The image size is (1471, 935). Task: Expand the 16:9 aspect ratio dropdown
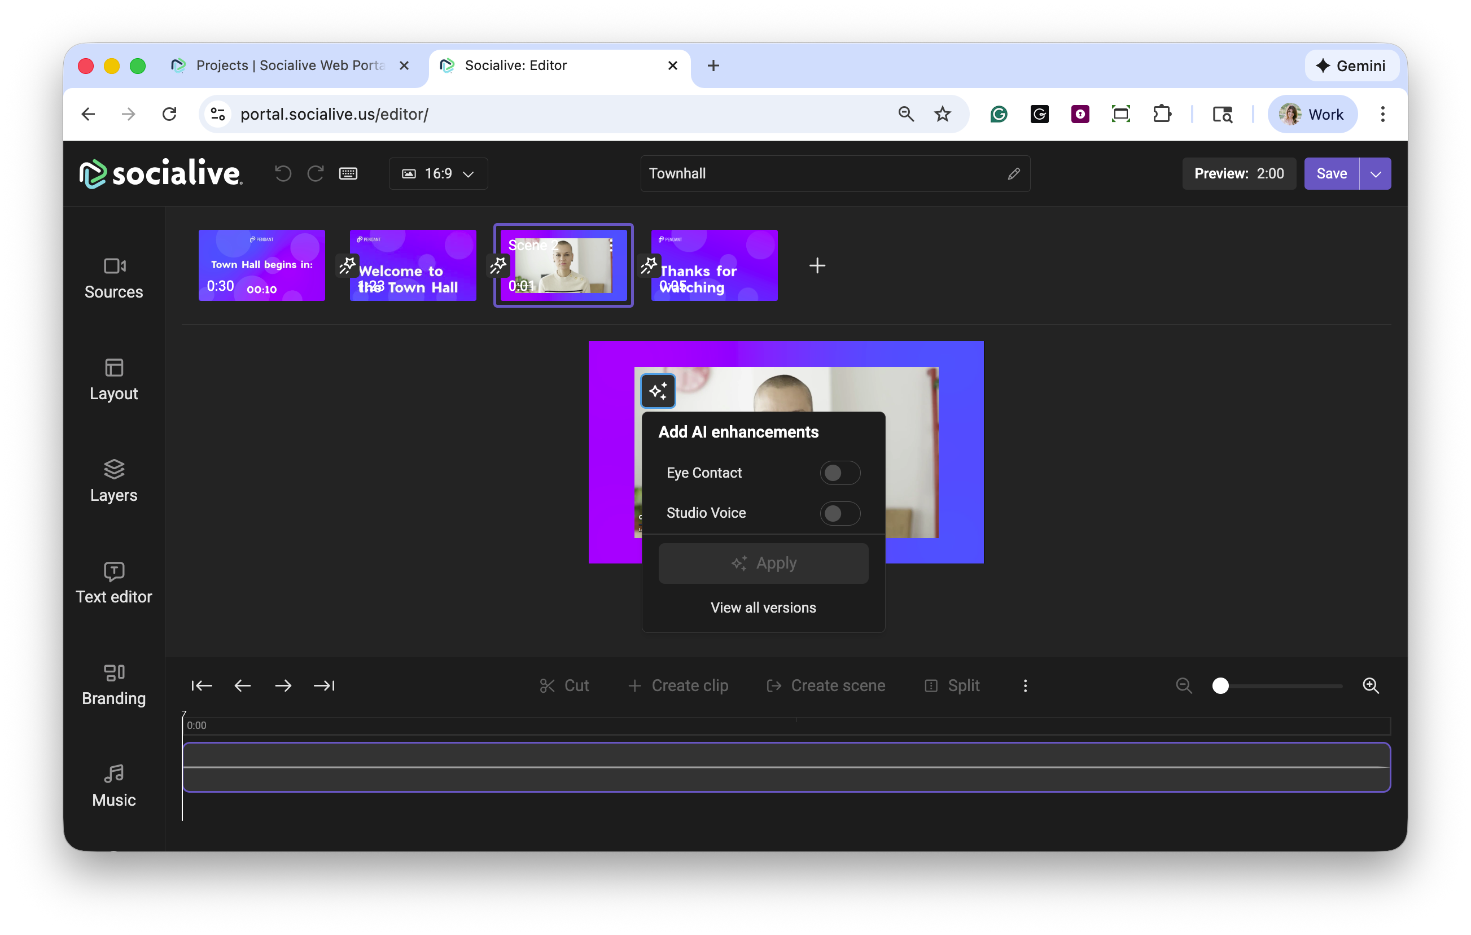(438, 173)
